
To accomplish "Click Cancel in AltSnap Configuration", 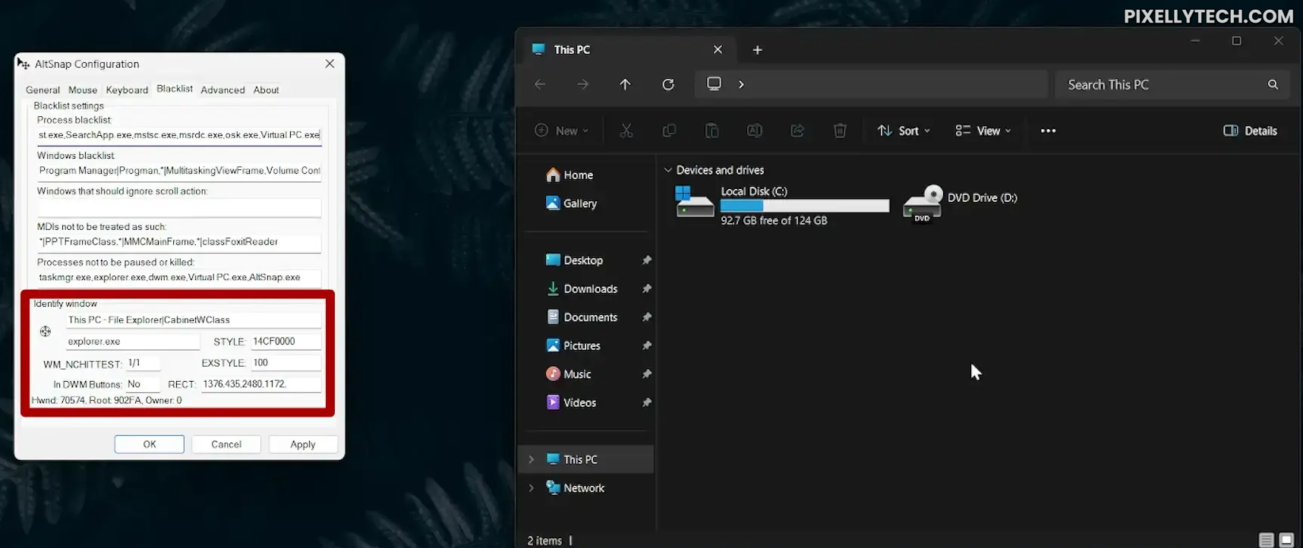I will [226, 444].
